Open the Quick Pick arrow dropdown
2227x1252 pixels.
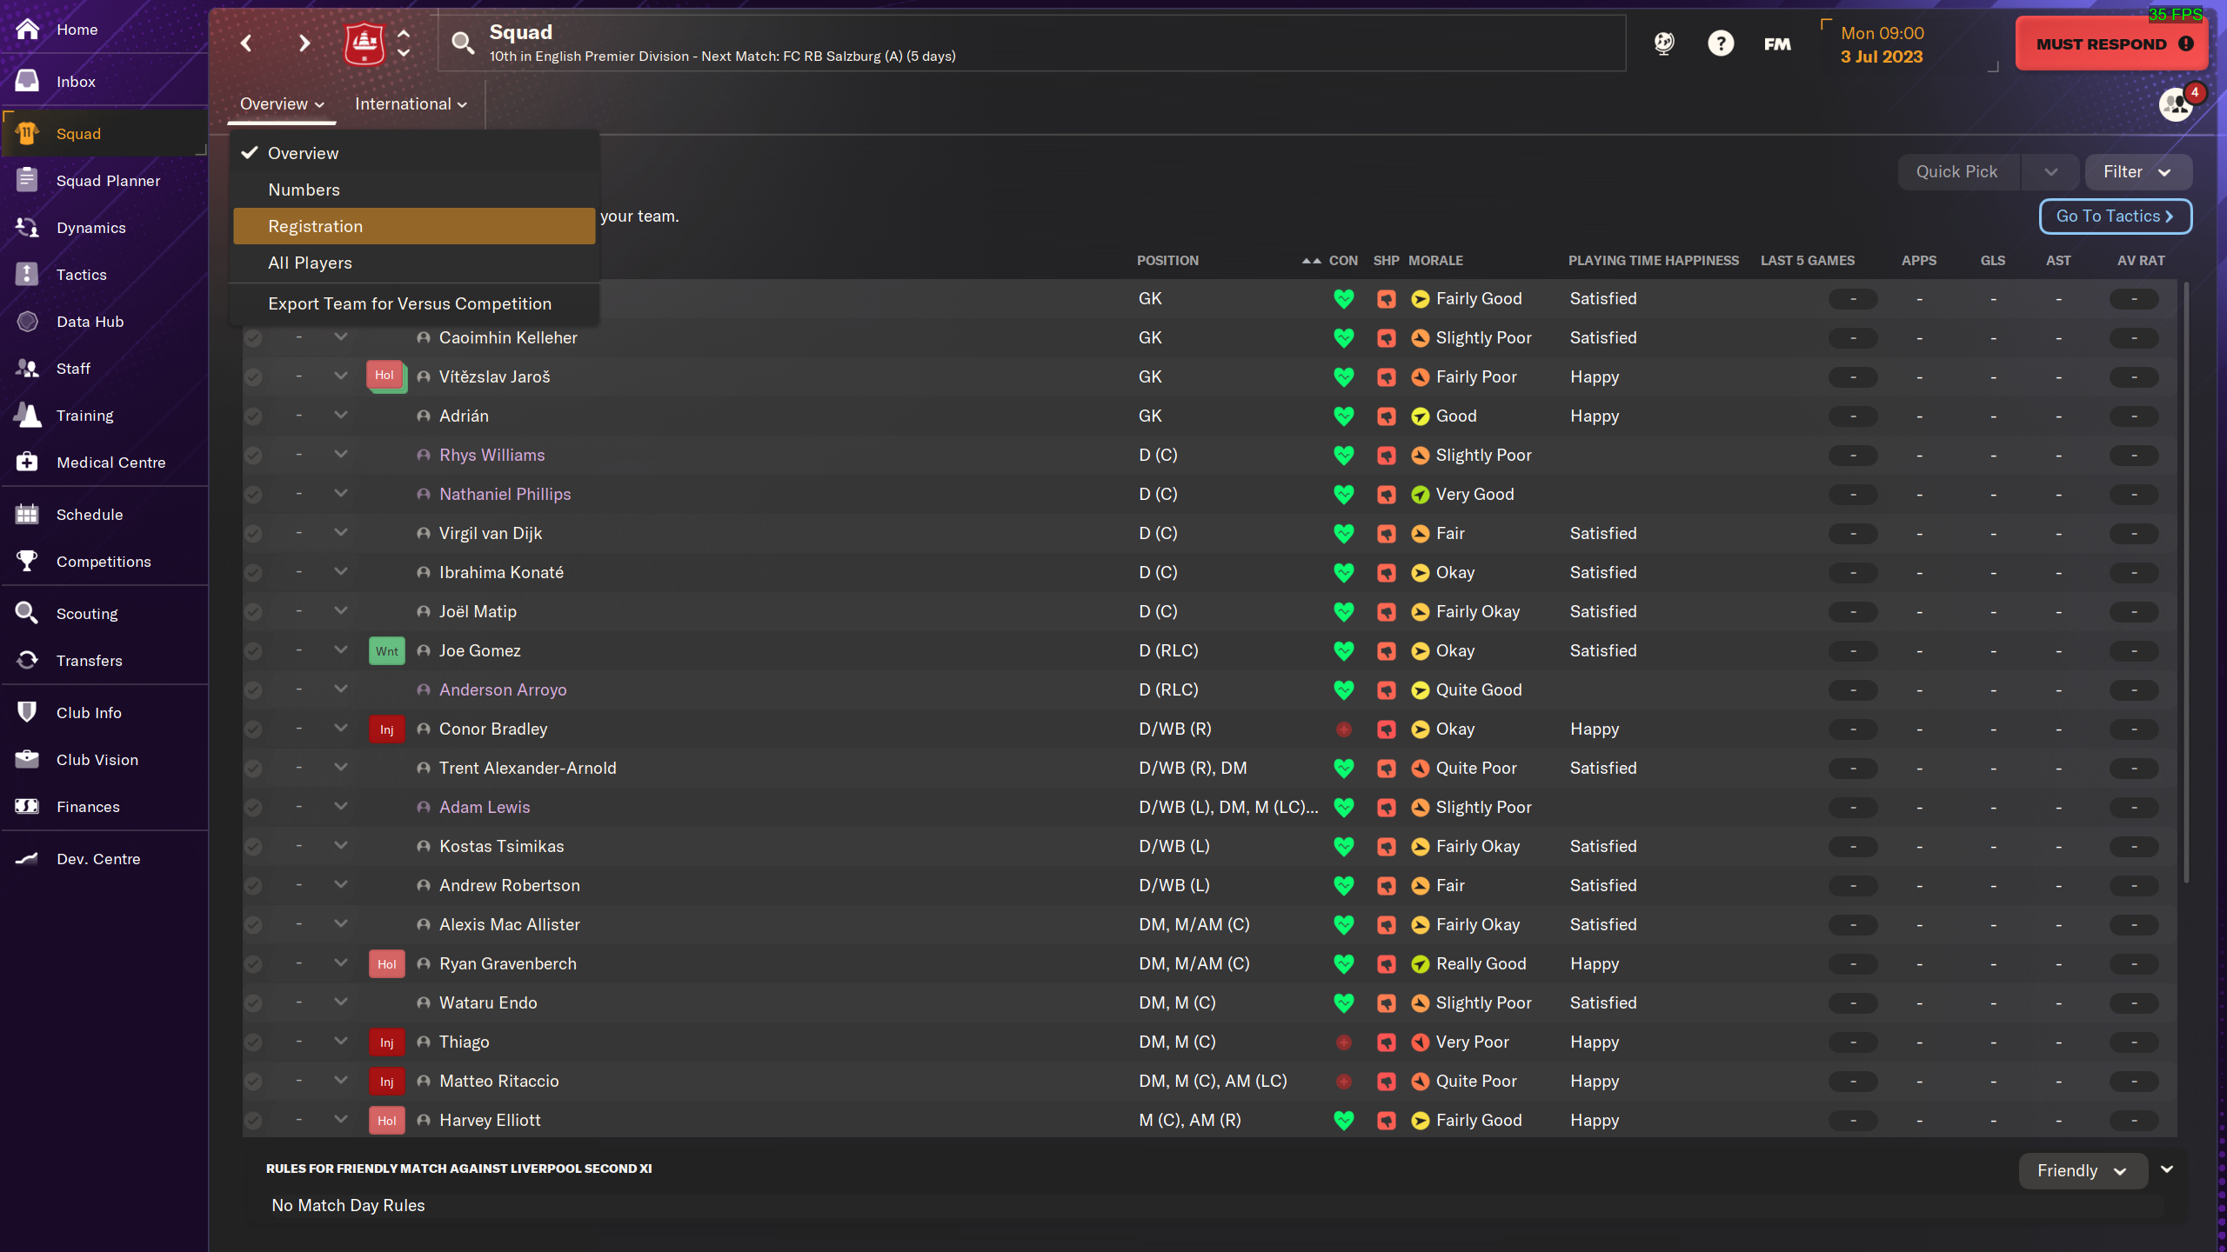[x=2050, y=172]
